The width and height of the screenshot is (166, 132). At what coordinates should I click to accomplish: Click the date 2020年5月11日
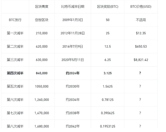coord(73,60)
